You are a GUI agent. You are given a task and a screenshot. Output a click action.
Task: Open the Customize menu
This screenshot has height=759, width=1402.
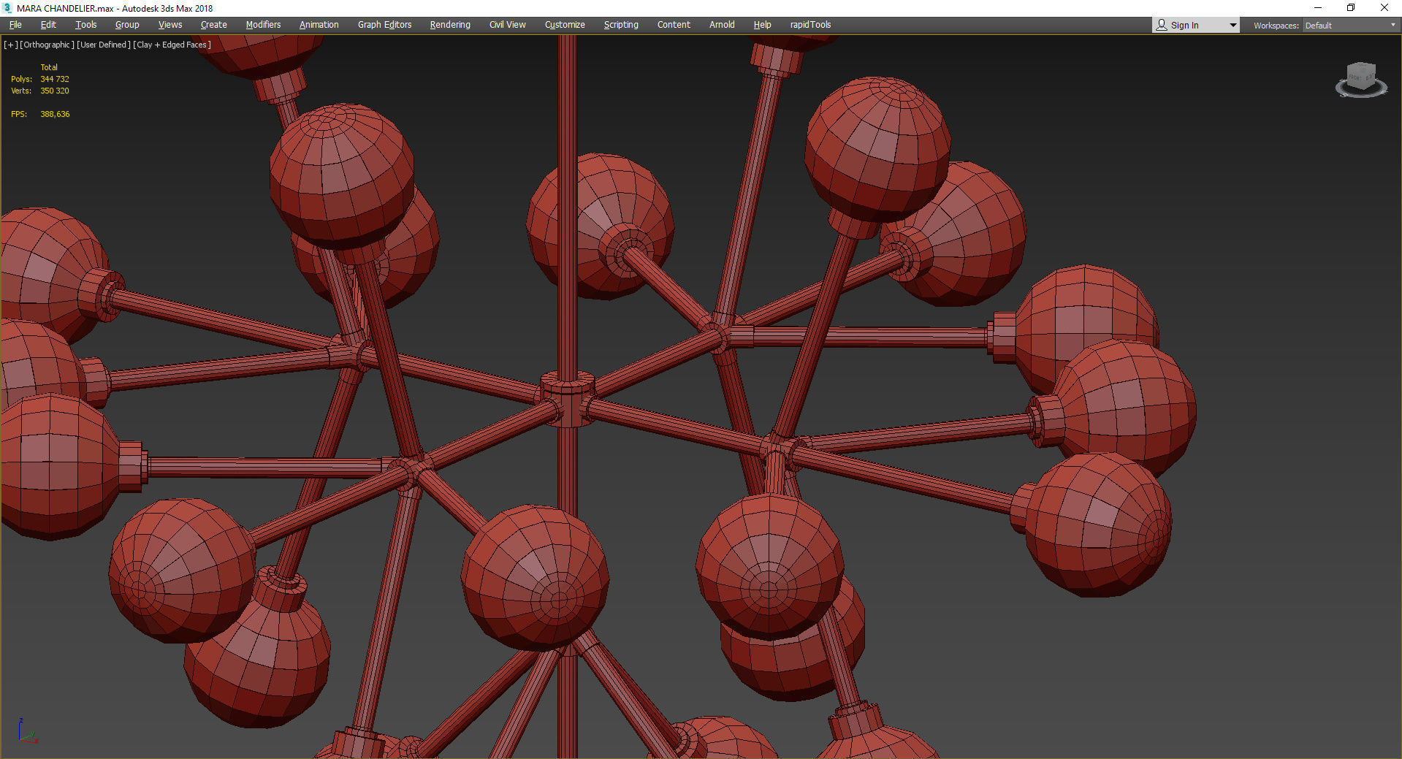[565, 25]
